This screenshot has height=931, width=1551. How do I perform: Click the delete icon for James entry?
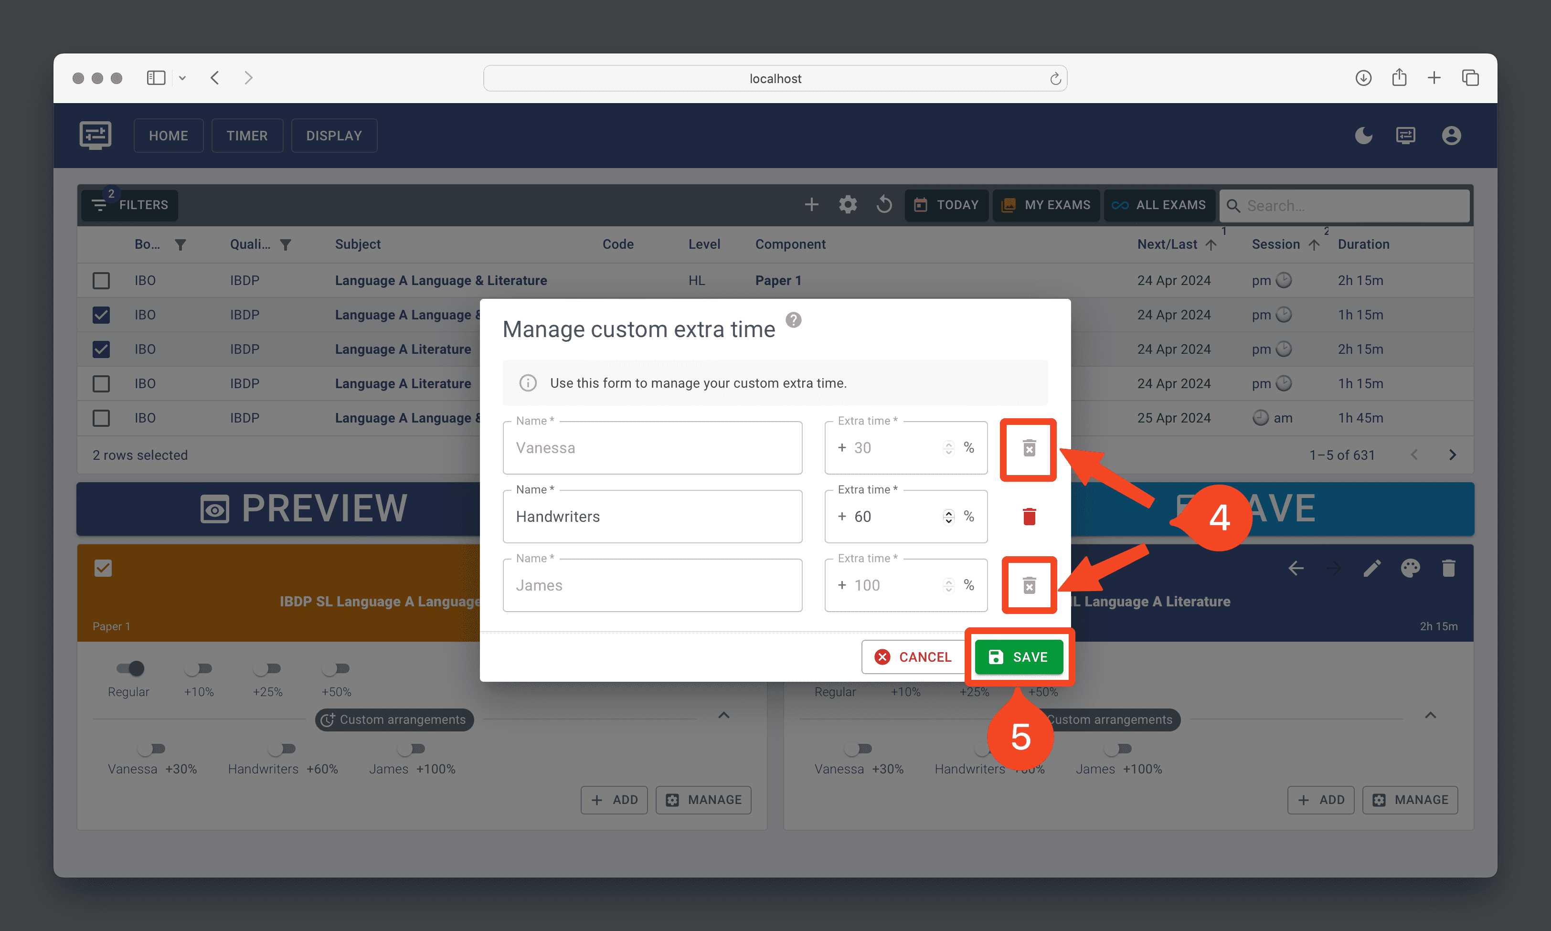[1028, 584]
